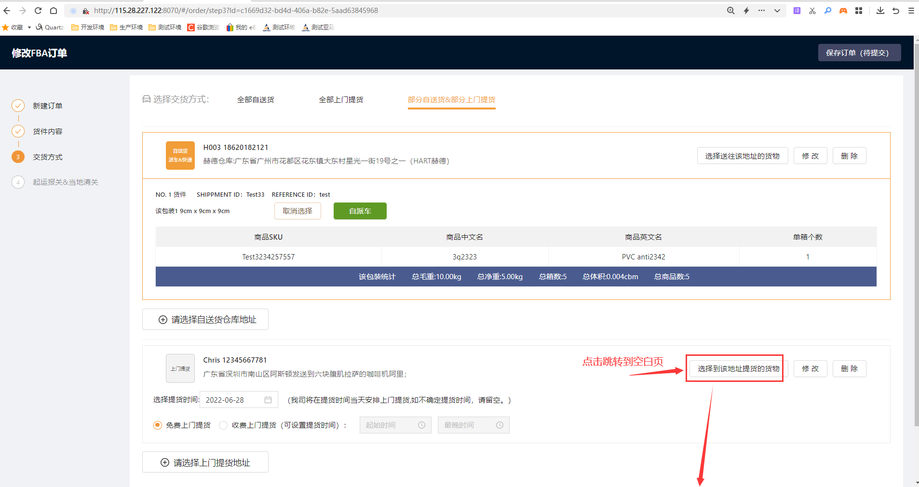This screenshot has width=919, height=487.
Task: Click 选择到该地址提货的货物 button
Action: [x=738, y=369]
